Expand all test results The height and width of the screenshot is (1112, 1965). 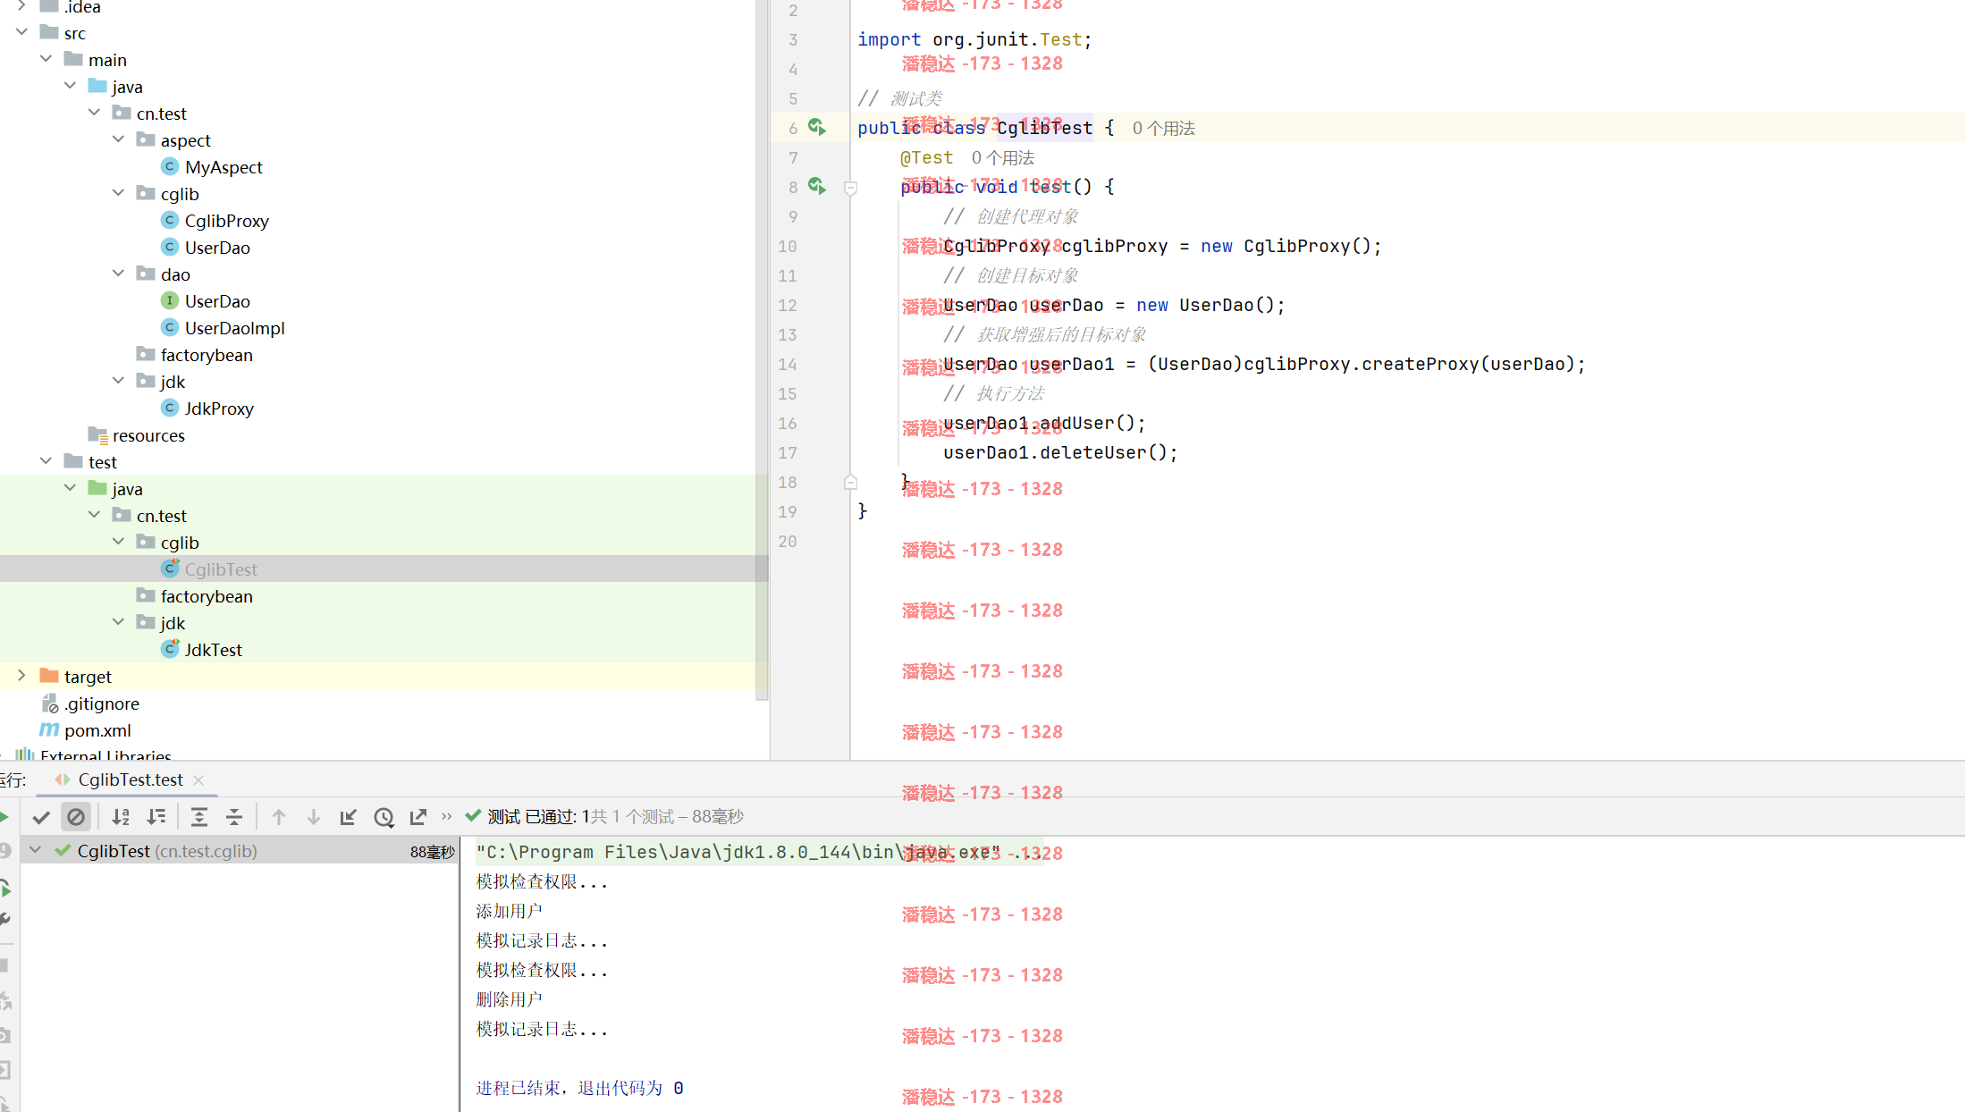[x=199, y=817]
